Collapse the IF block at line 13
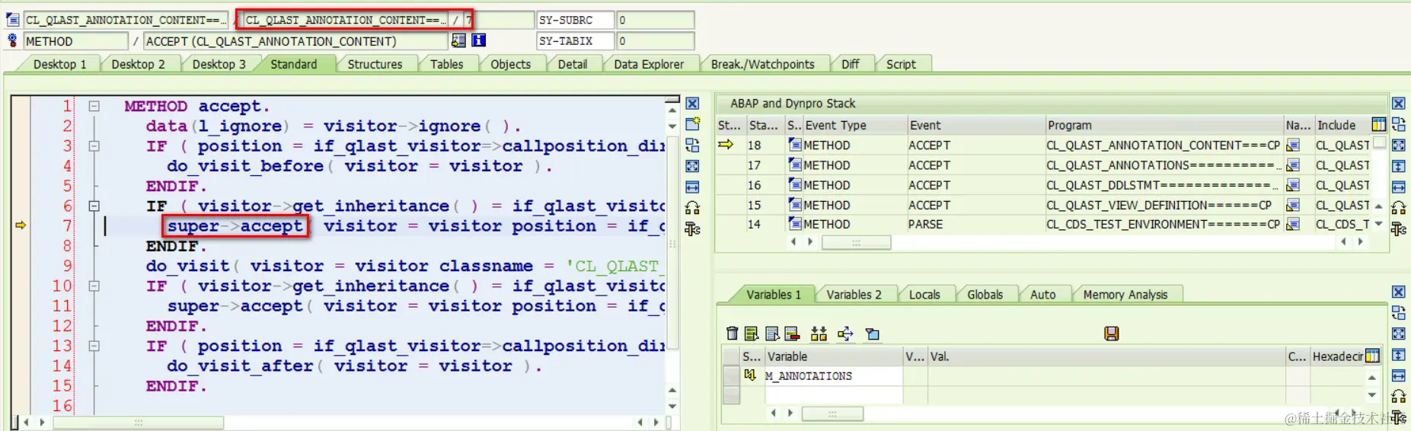 tap(94, 346)
